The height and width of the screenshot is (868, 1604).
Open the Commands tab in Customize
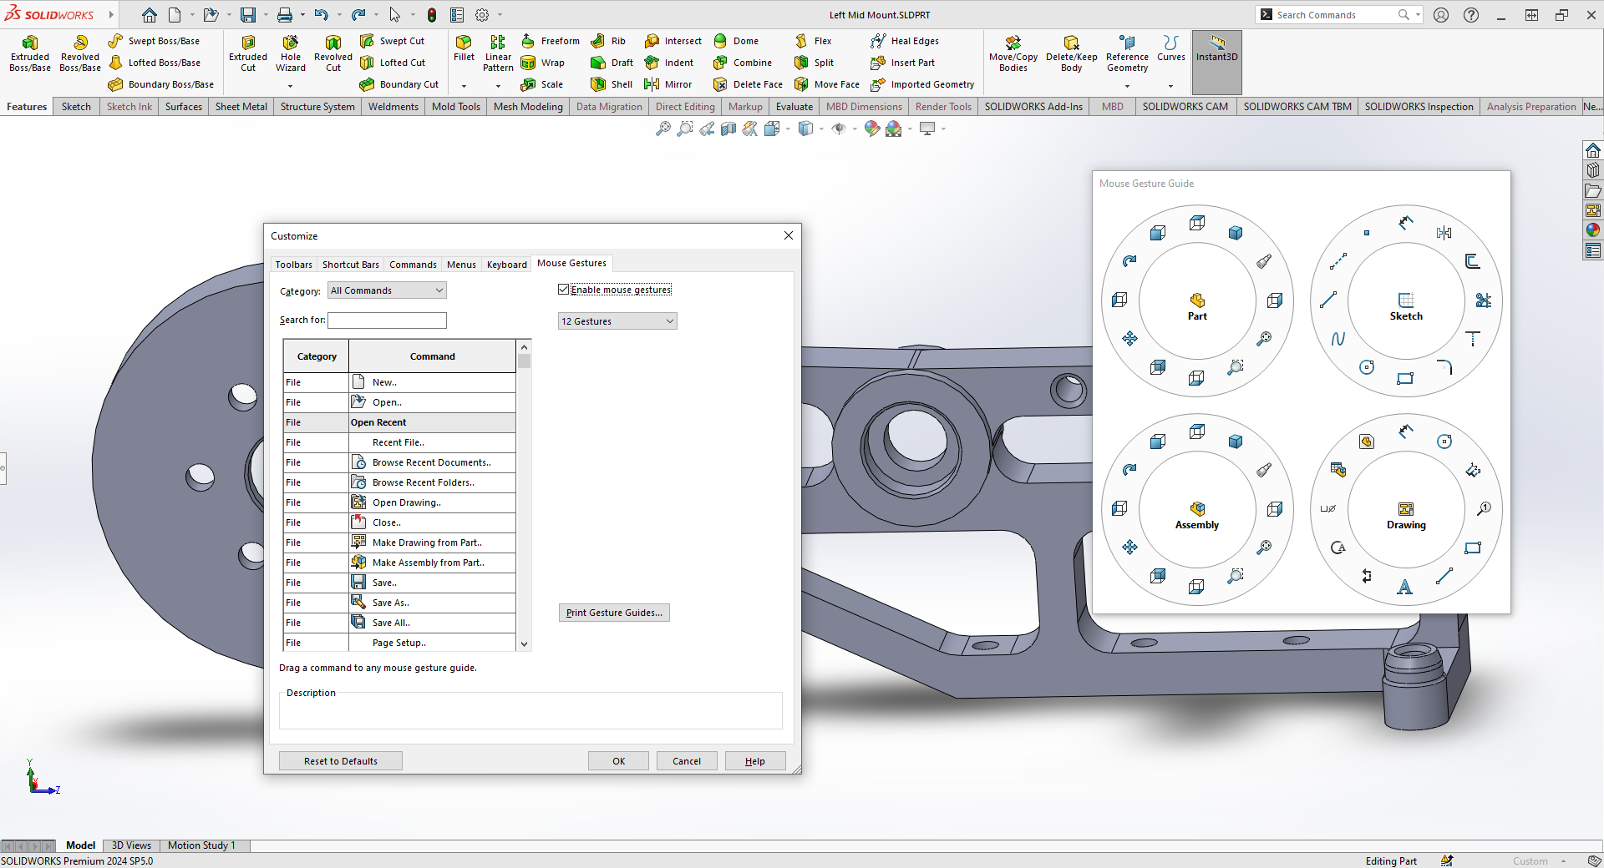[x=413, y=265]
